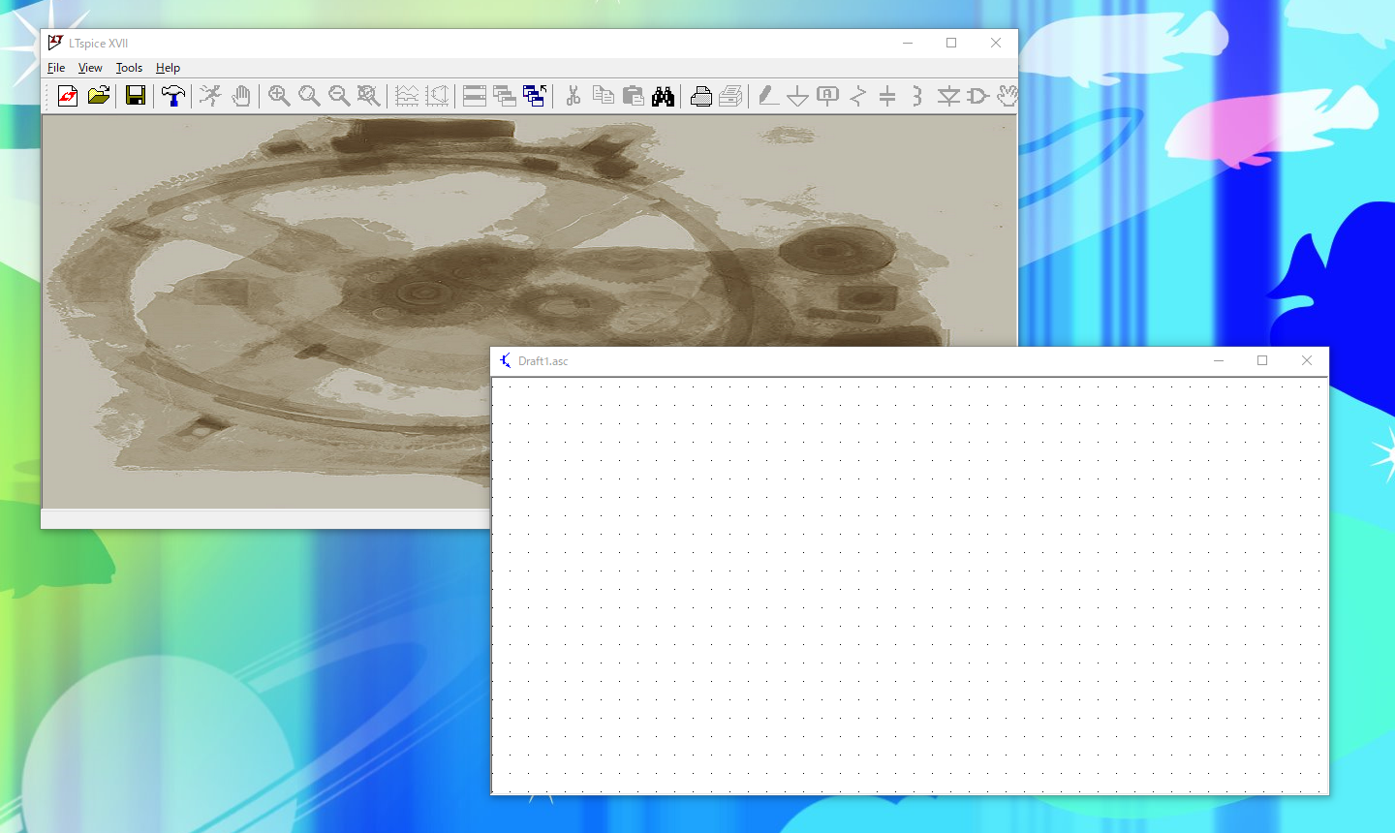Click the New Schematic icon
The image size is (1395, 833).
pyautogui.click(x=67, y=96)
